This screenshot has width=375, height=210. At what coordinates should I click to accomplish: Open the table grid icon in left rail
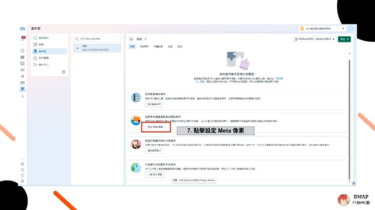[22, 57]
